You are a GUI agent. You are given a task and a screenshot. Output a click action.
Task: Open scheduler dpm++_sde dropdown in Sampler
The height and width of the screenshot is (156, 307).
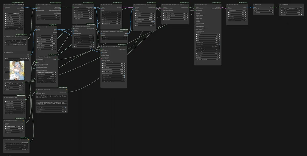208,46
